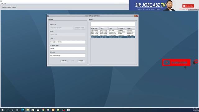Minimize the Record Property Module dialog
Image resolution: width=199 pixels, height=112 pixels.
(x=135, y=16)
